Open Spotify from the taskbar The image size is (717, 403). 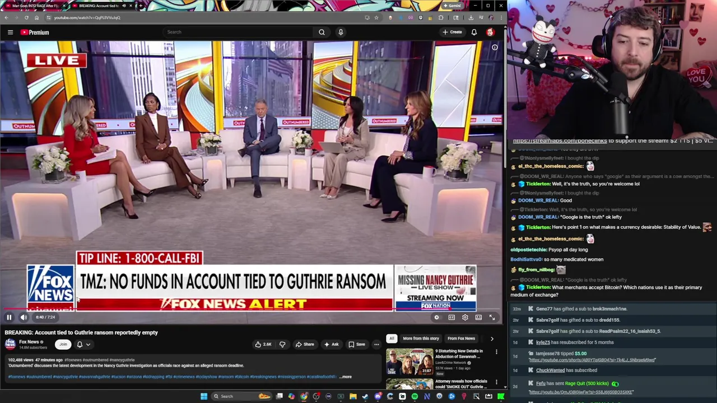click(x=415, y=396)
